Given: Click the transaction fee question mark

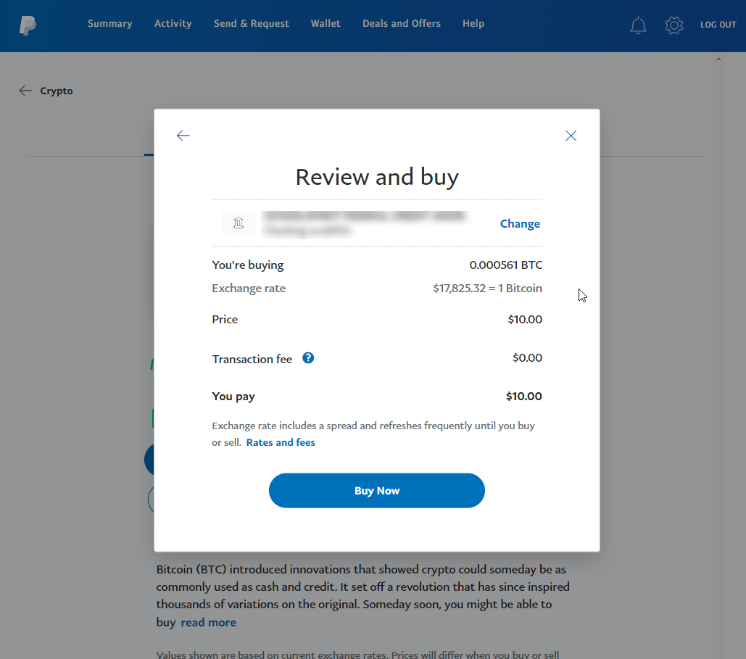Looking at the screenshot, I should 307,357.
